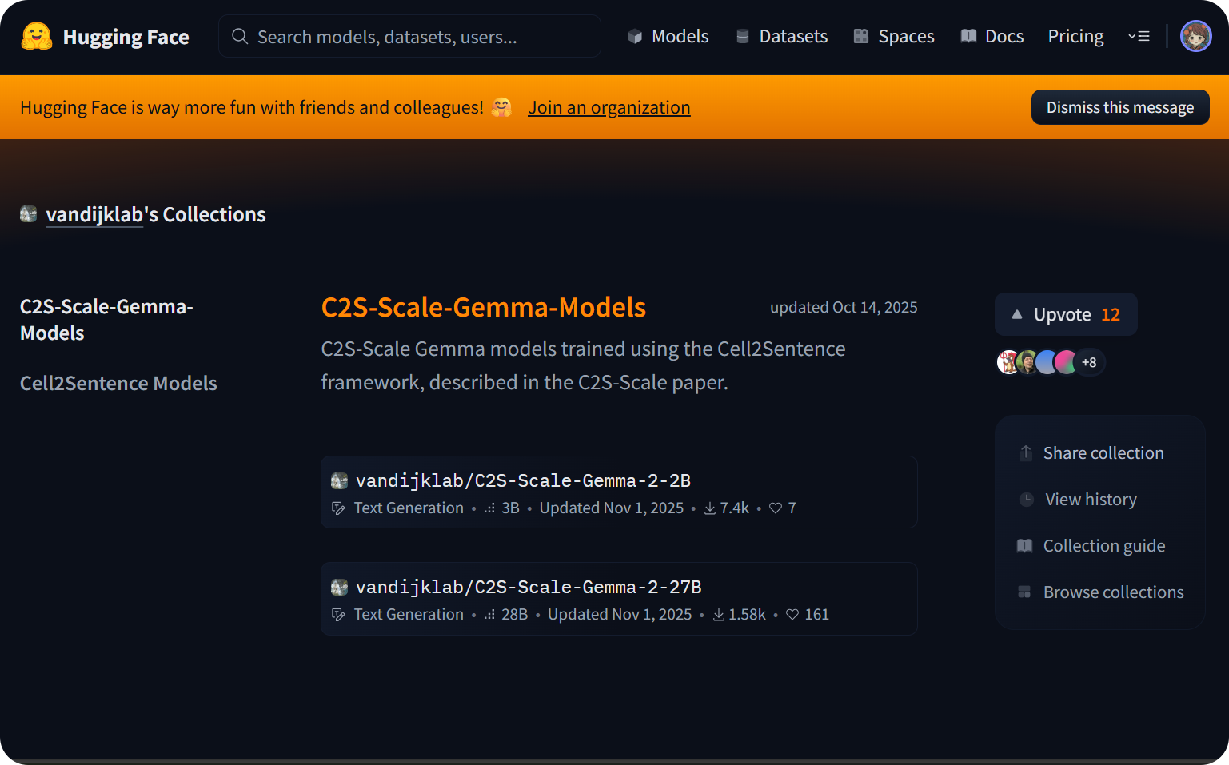Click the Docs book icon
This screenshot has height=765, width=1229.
pyautogui.click(x=968, y=36)
